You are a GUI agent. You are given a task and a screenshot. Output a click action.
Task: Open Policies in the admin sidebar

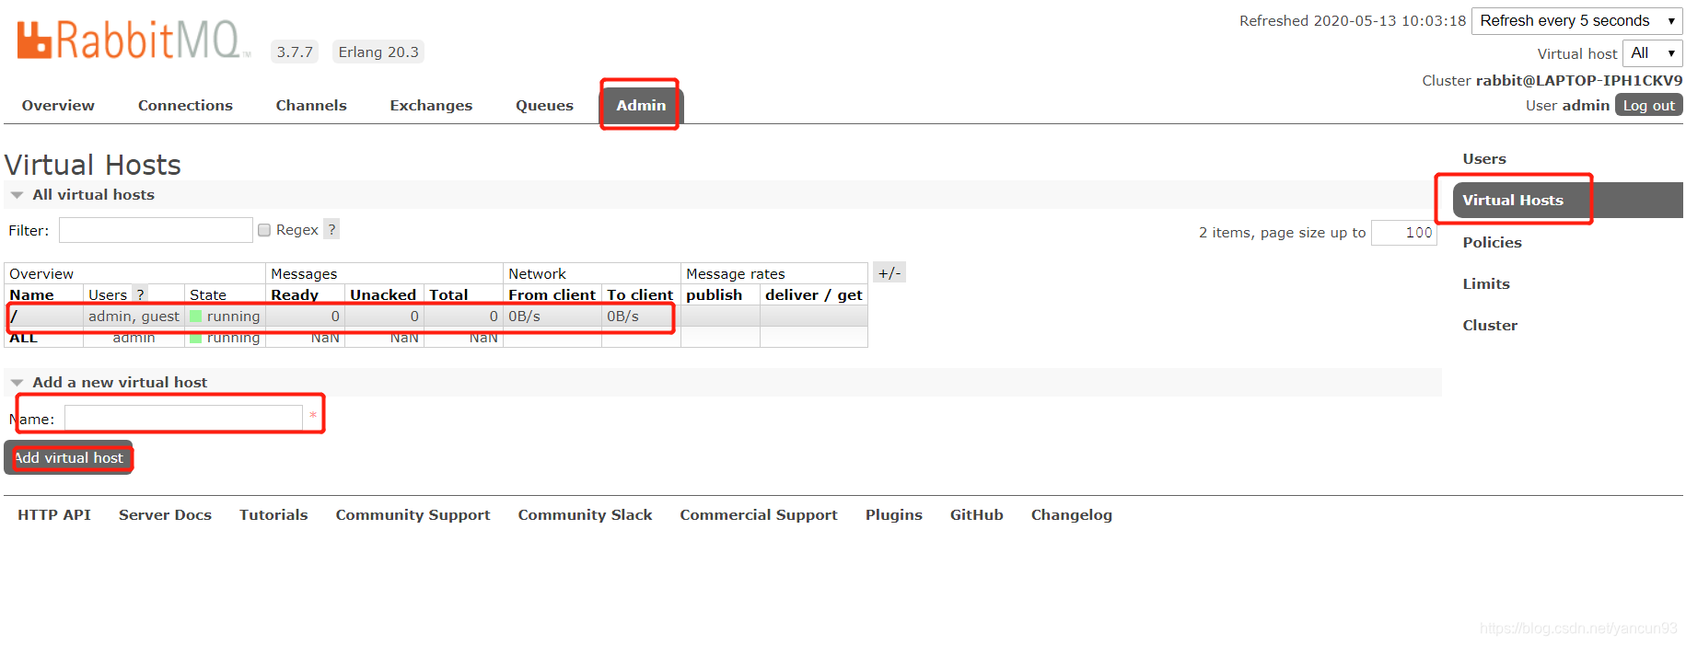click(1492, 242)
